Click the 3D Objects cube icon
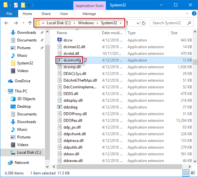The width and height of the screenshot is (198, 177). [x=13, y=99]
